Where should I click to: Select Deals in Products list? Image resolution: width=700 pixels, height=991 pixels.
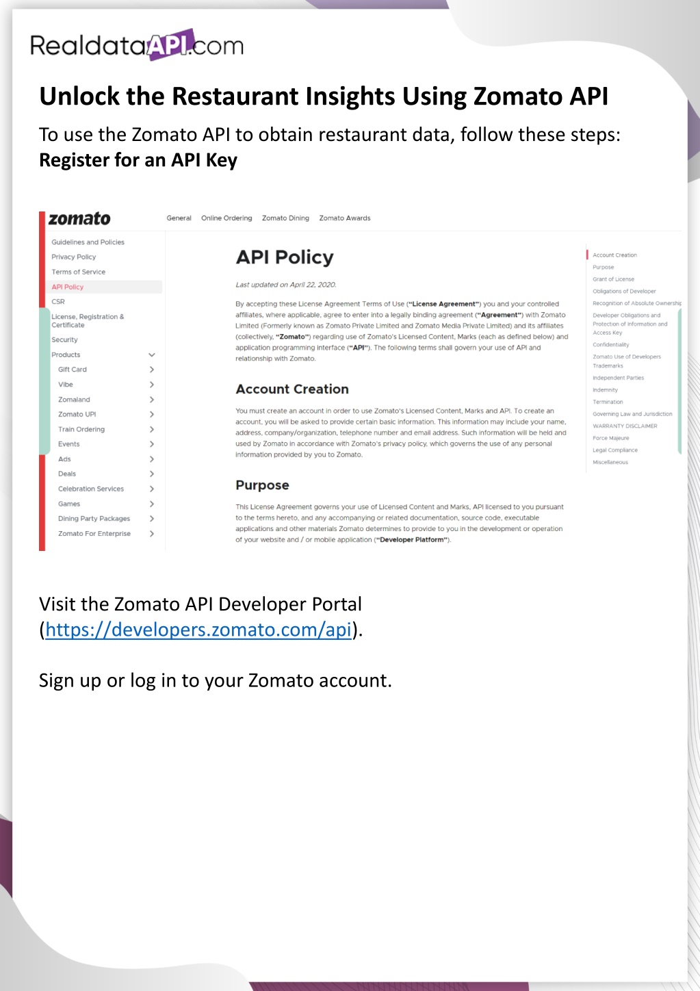(x=67, y=474)
